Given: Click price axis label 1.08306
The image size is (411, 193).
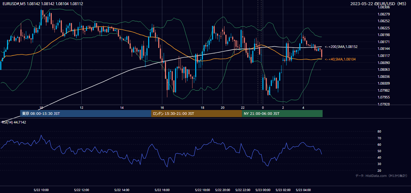Looking at the screenshot, I should click(x=384, y=7).
